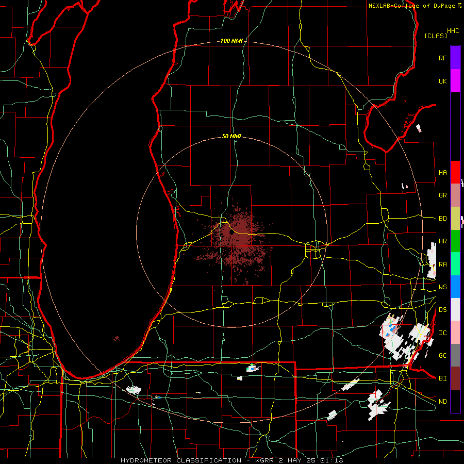The width and height of the screenshot is (464, 464).
Task: Click the GC legend label
Action: (442, 356)
